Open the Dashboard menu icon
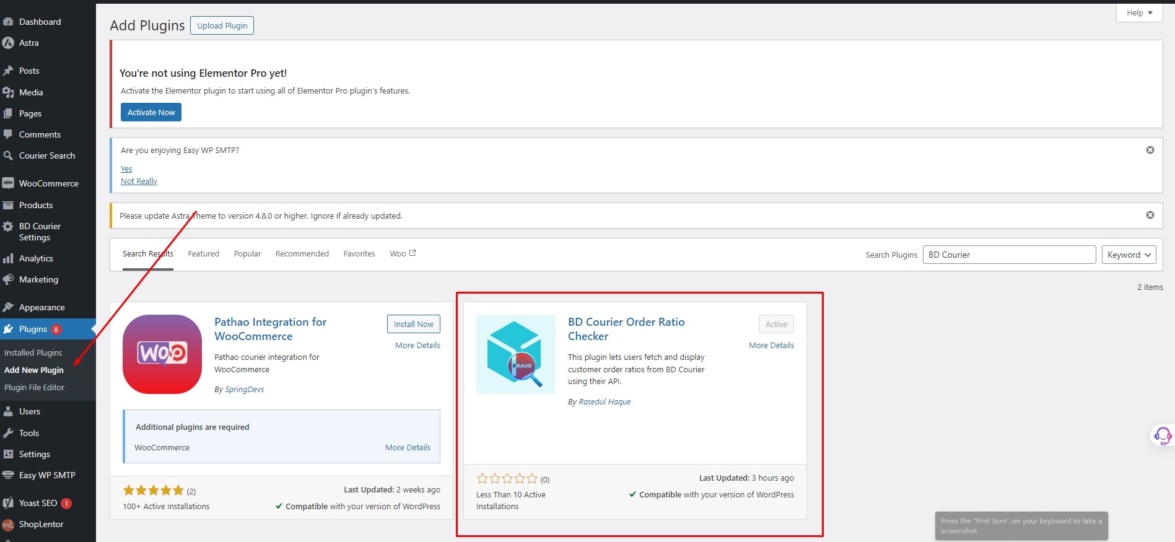 pyautogui.click(x=8, y=22)
